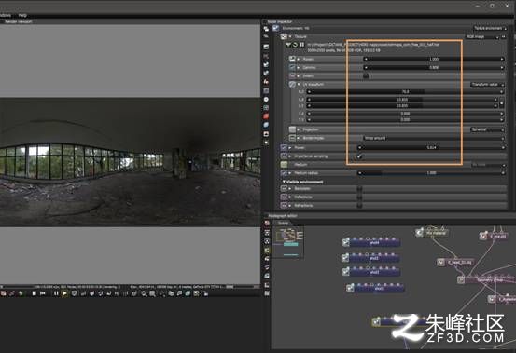Collapse the UV transform section
Image resolution: width=516 pixels, height=353 pixels.
click(x=299, y=85)
